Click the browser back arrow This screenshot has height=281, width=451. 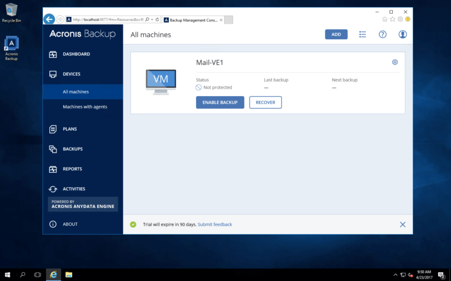pyautogui.click(x=49, y=19)
